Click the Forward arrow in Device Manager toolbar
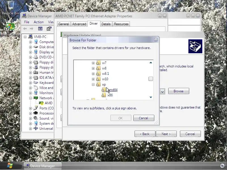This screenshot has width=227, height=170. click(31, 29)
